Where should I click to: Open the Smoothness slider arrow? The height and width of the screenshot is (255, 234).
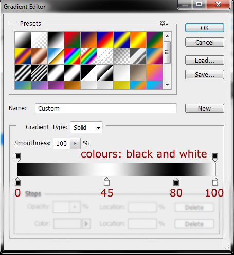[75, 143]
